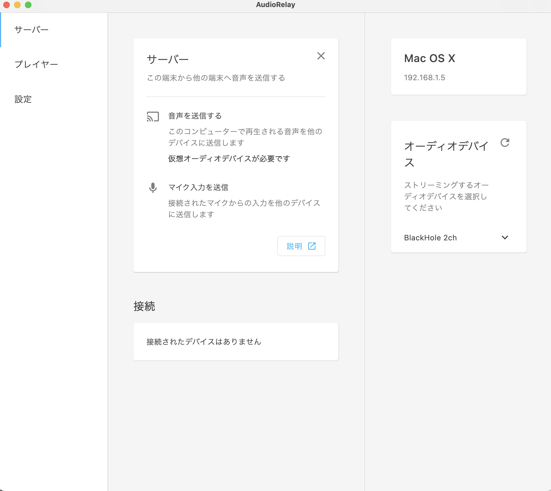
Task: Click 仮想オーディオデバイスが必要です notice
Action: pos(229,159)
